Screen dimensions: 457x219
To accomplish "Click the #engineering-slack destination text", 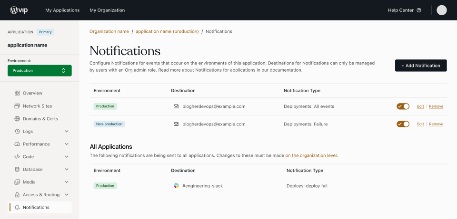I will click(203, 186).
